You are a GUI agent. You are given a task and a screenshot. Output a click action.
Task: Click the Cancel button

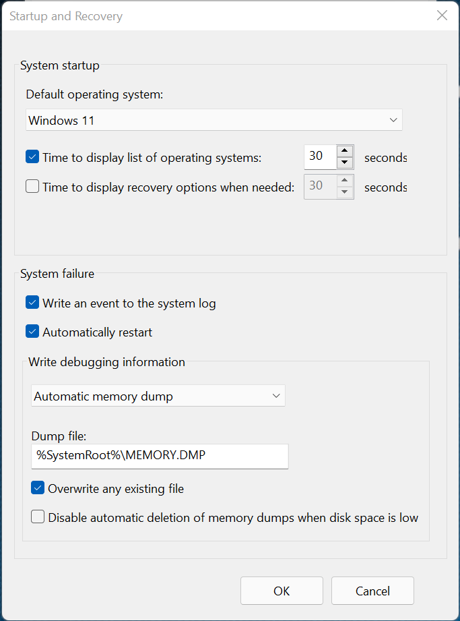pos(372,591)
